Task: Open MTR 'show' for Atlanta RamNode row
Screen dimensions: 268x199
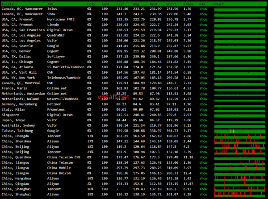Action: click(x=203, y=67)
